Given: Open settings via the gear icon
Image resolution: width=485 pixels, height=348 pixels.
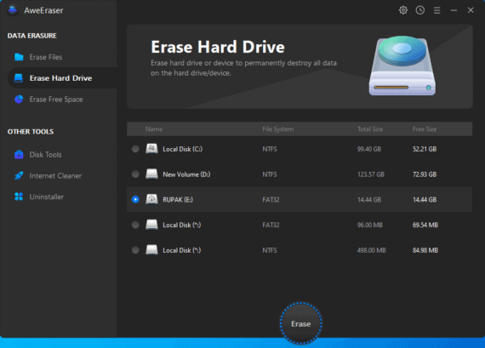Looking at the screenshot, I should pos(403,10).
